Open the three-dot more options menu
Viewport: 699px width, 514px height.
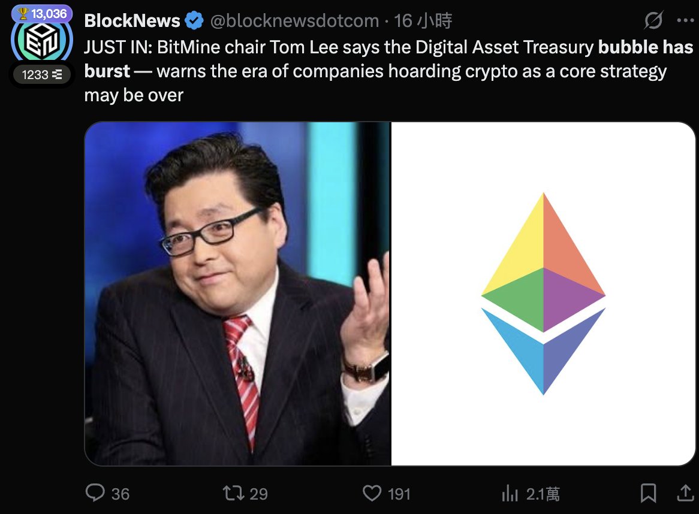click(x=685, y=20)
